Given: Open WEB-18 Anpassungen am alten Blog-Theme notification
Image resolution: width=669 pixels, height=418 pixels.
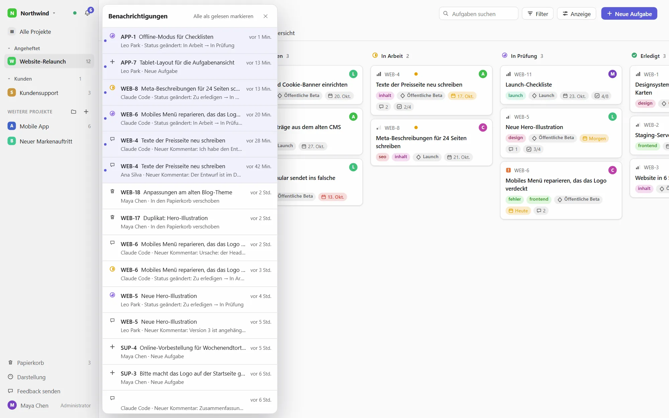Looking at the screenshot, I should [190, 196].
